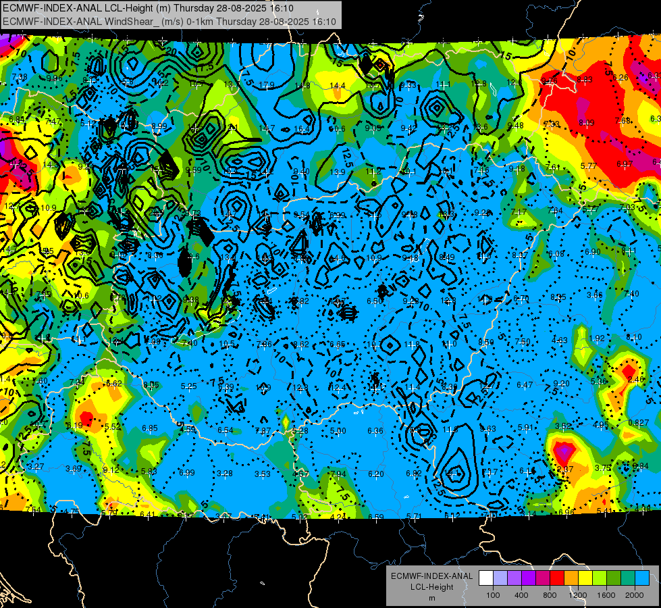Click the wind shear value 3.66
This screenshot has height=608, width=661.
click(595, 295)
